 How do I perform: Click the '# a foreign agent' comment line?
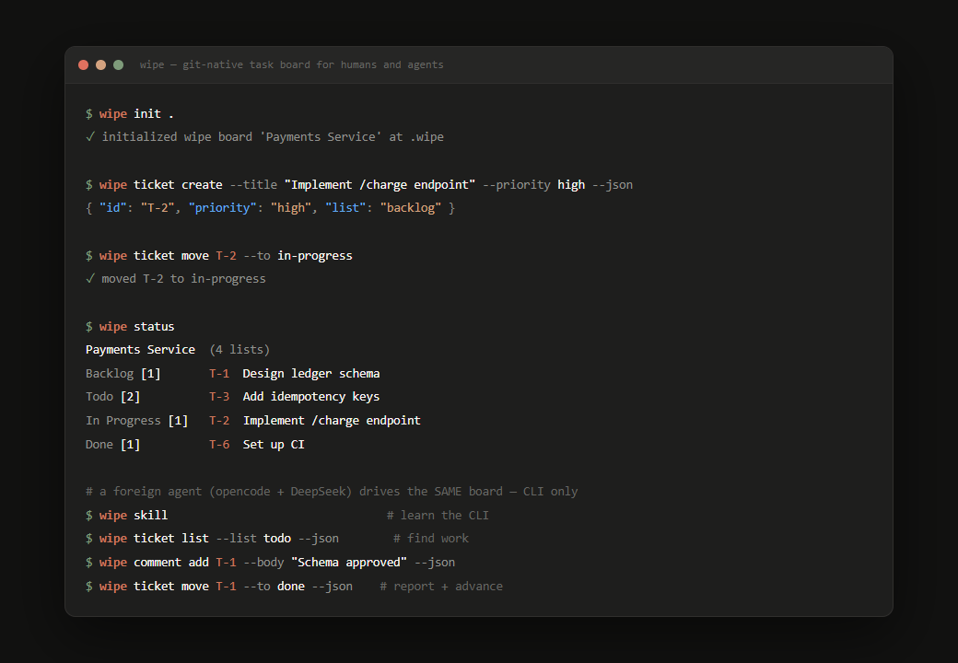click(x=332, y=491)
